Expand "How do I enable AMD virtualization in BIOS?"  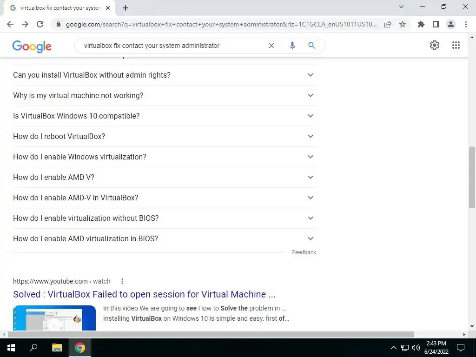click(x=165, y=238)
